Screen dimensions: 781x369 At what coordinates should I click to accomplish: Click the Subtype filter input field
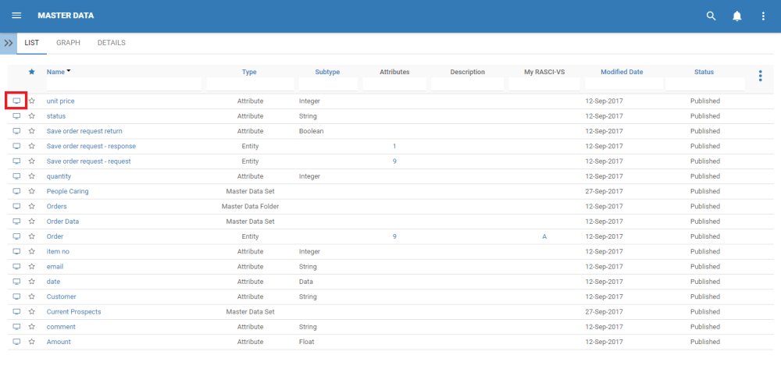328,83
